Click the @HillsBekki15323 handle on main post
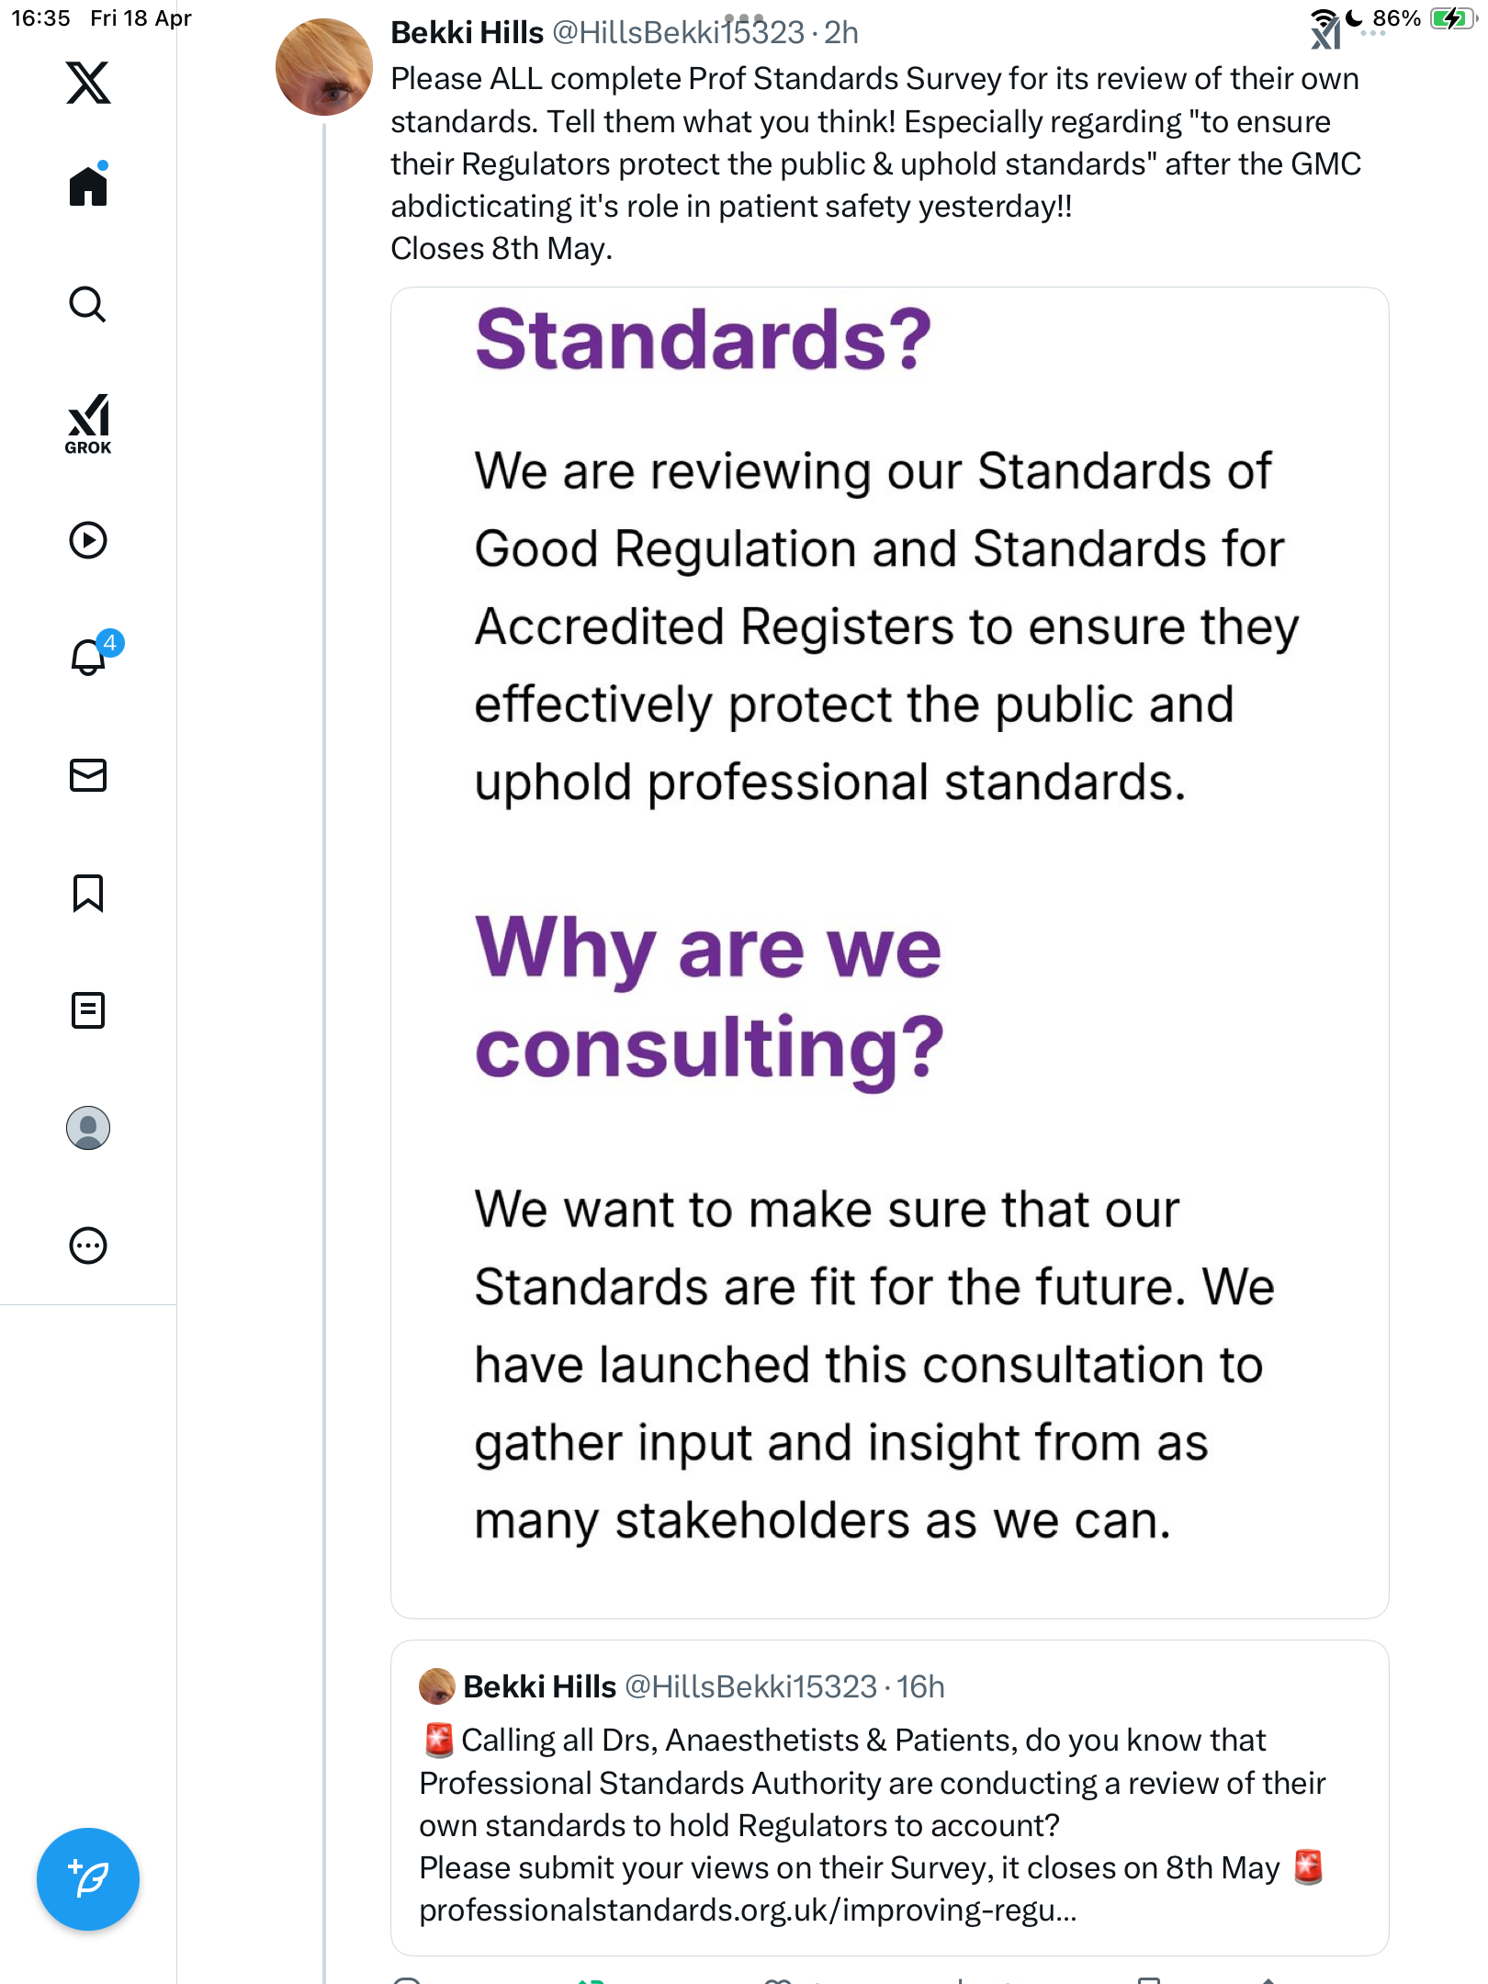Viewport: 1488px width, 1984px height. pyautogui.click(x=678, y=33)
